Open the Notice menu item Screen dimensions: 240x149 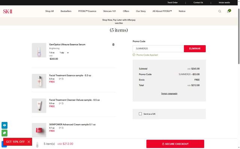tap(182, 11)
